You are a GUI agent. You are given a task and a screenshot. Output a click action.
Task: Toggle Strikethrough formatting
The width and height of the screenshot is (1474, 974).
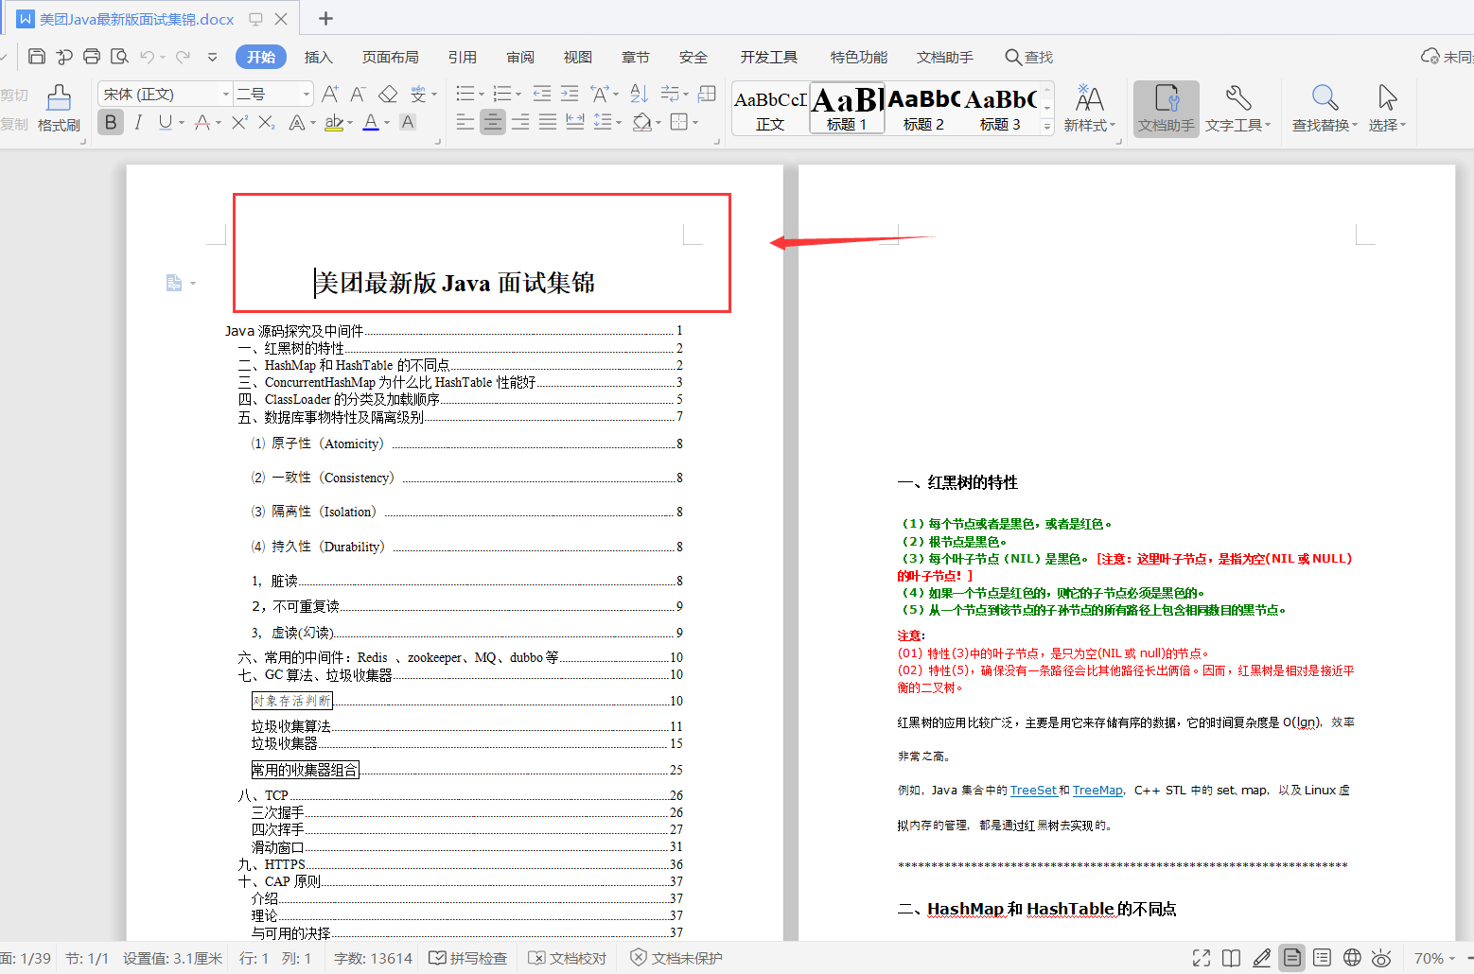(x=202, y=122)
